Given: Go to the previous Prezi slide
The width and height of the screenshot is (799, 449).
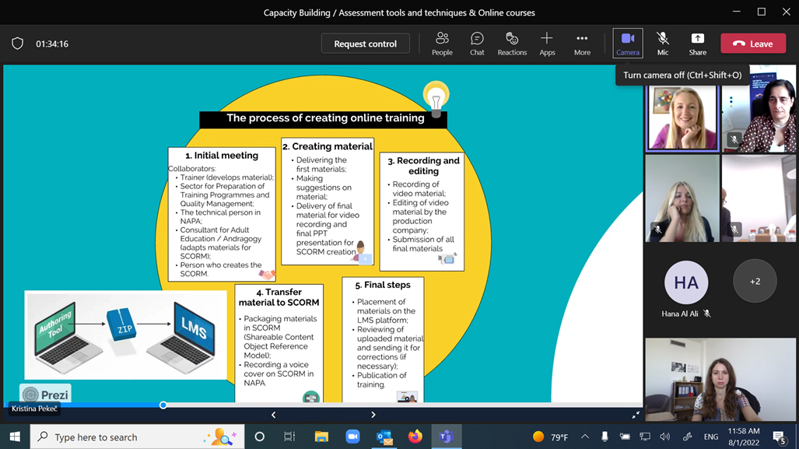Looking at the screenshot, I should pos(273,415).
